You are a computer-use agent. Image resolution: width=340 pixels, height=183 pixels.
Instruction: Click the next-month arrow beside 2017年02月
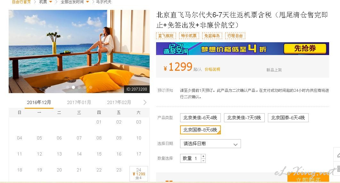(x=145, y=102)
